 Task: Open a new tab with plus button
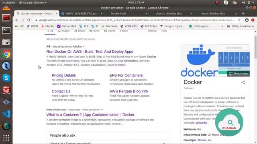click(243, 14)
